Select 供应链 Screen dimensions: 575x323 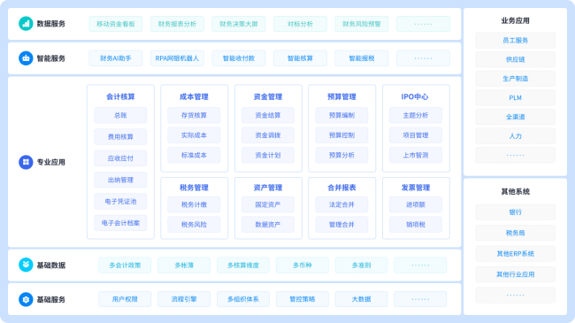(515, 59)
